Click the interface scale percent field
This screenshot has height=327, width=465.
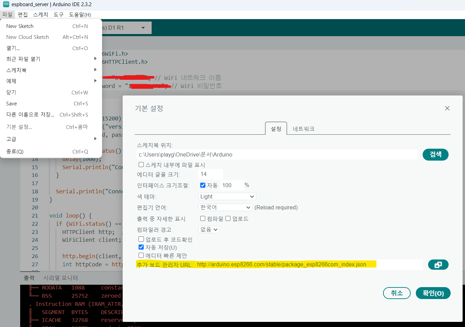coord(232,185)
